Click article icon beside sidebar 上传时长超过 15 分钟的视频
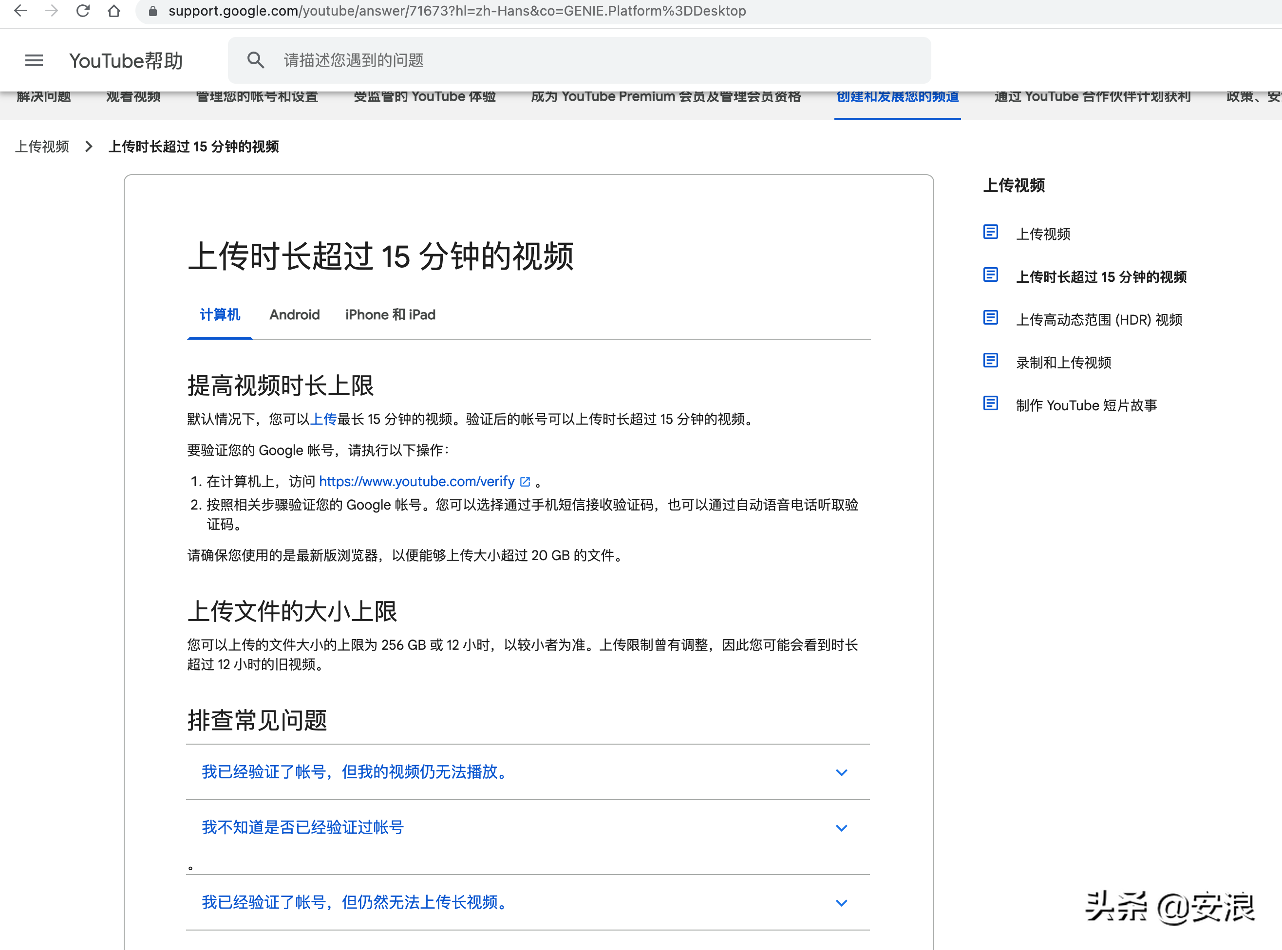Screen dimensions: 1282x950 (990, 275)
